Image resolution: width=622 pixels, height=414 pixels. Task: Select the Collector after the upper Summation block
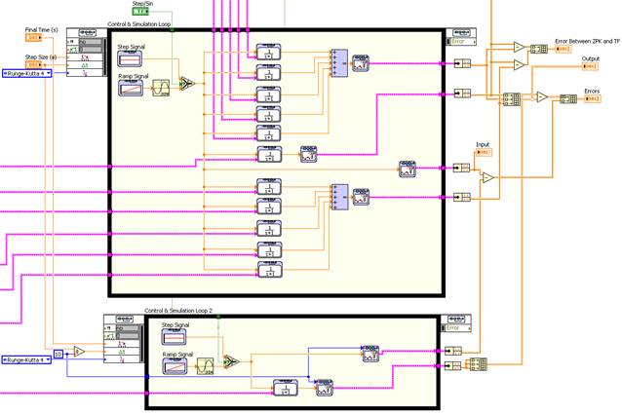coord(361,63)
